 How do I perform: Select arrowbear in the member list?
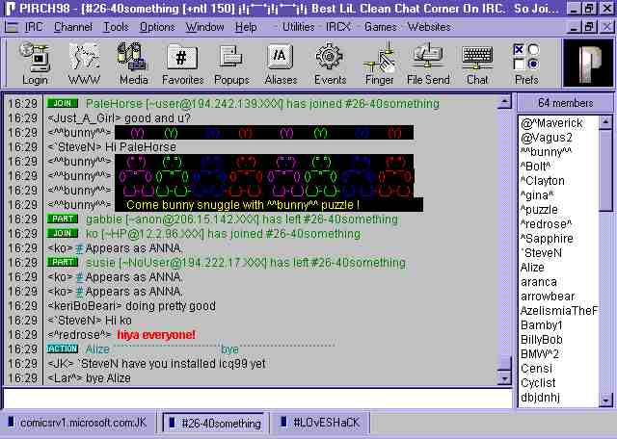pyautogui.click(x=548, y=297)
